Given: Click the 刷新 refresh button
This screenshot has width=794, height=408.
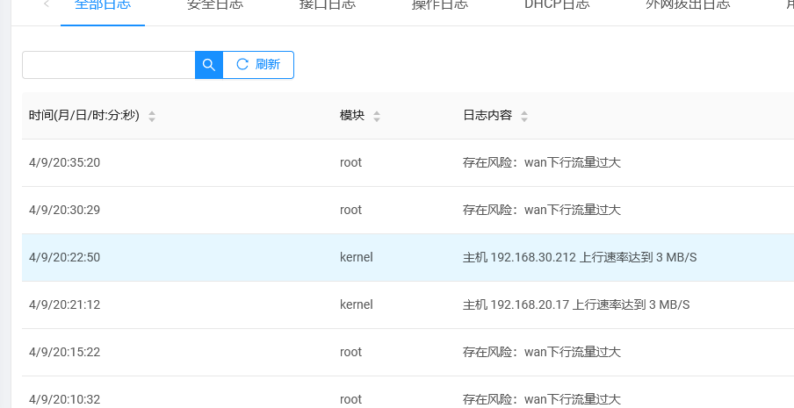Looking at the screenshot, I should click(x=258, y=65).
